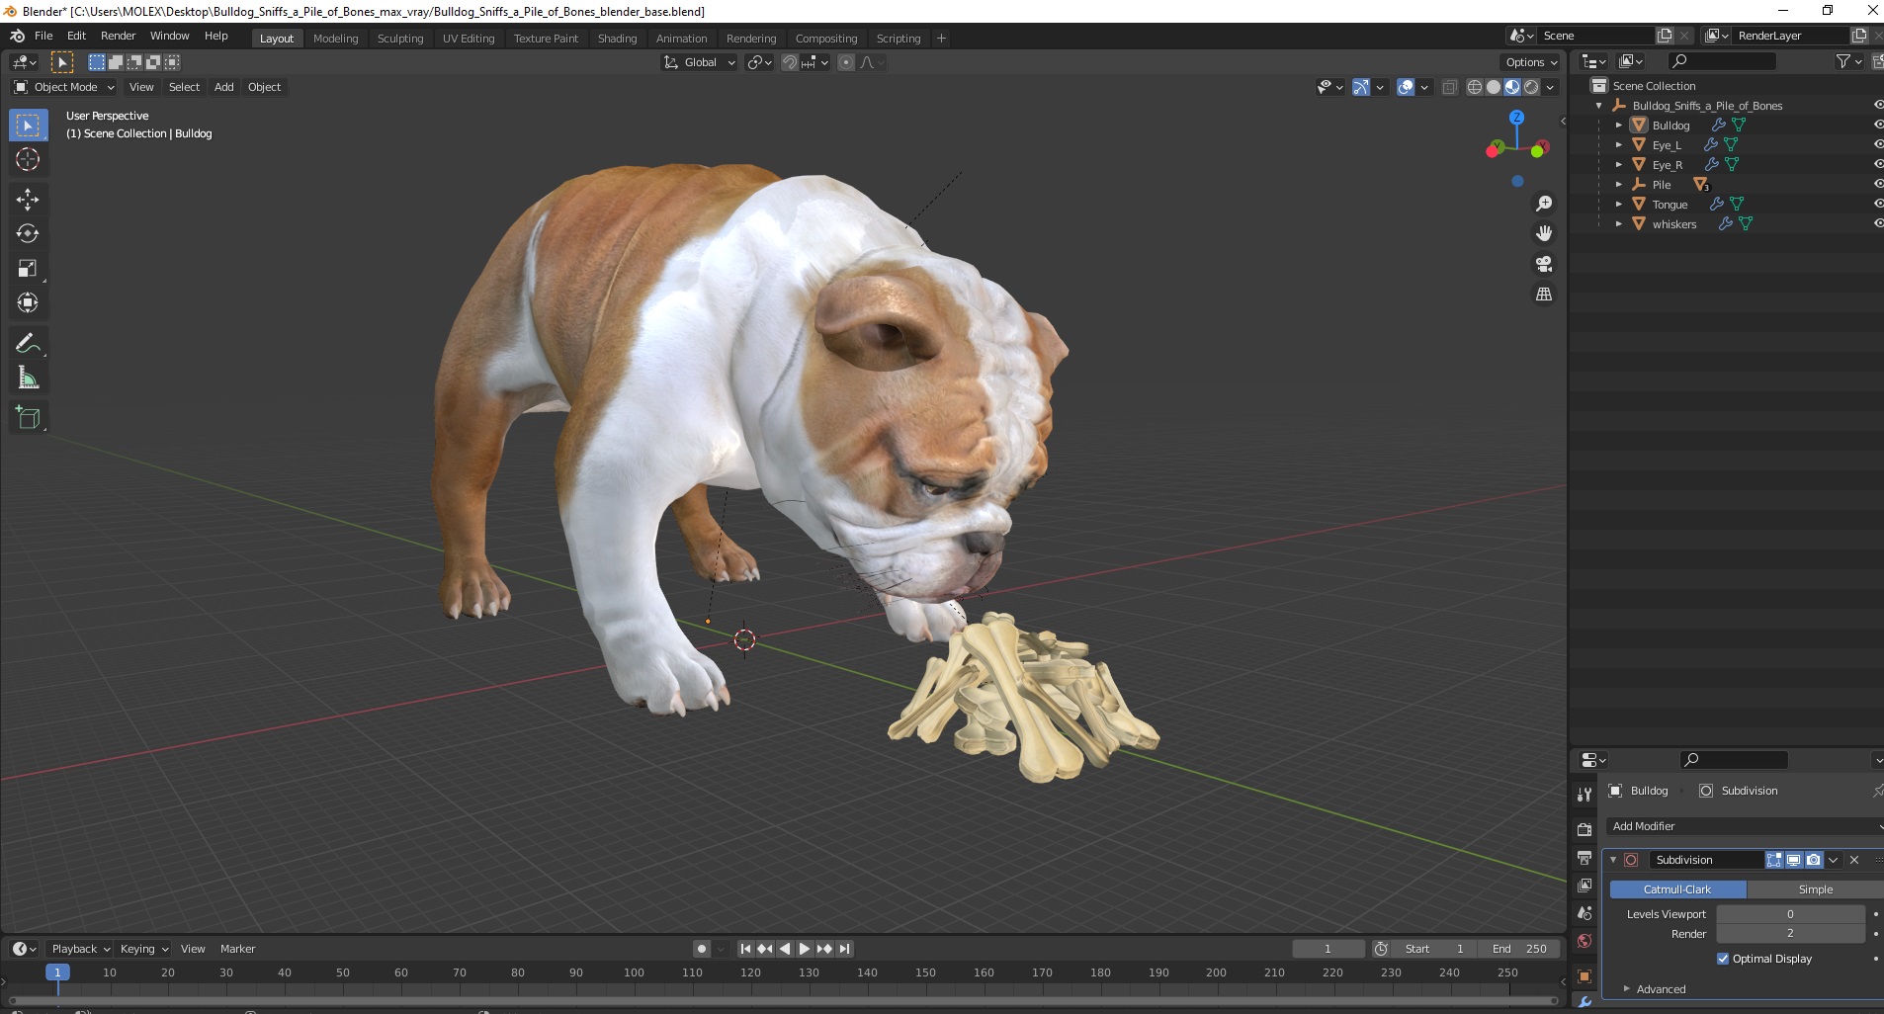1884x1014 pixels.
Task: Open the File menu
Action: pos(43,36)
